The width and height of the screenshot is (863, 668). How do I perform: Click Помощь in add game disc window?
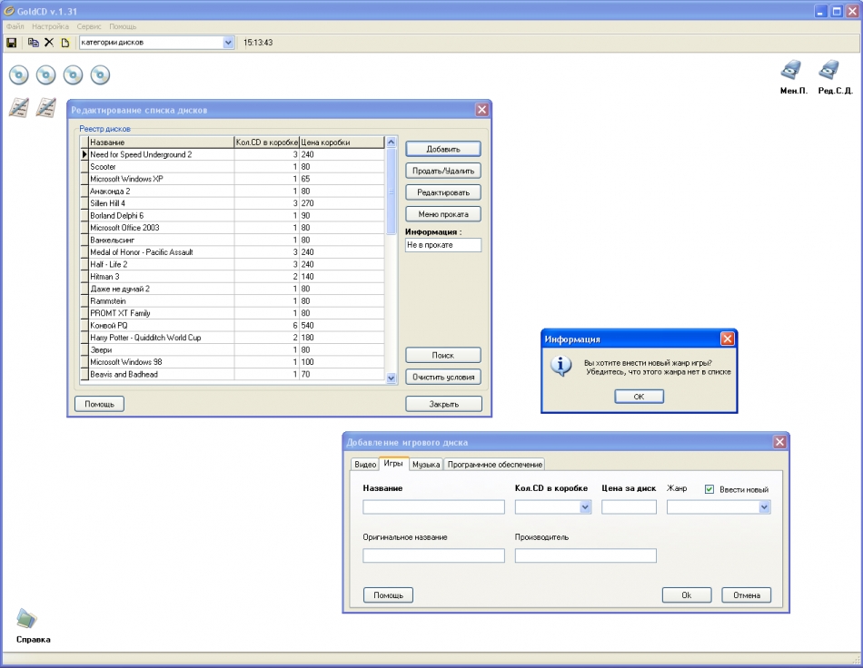click(388, 594)
